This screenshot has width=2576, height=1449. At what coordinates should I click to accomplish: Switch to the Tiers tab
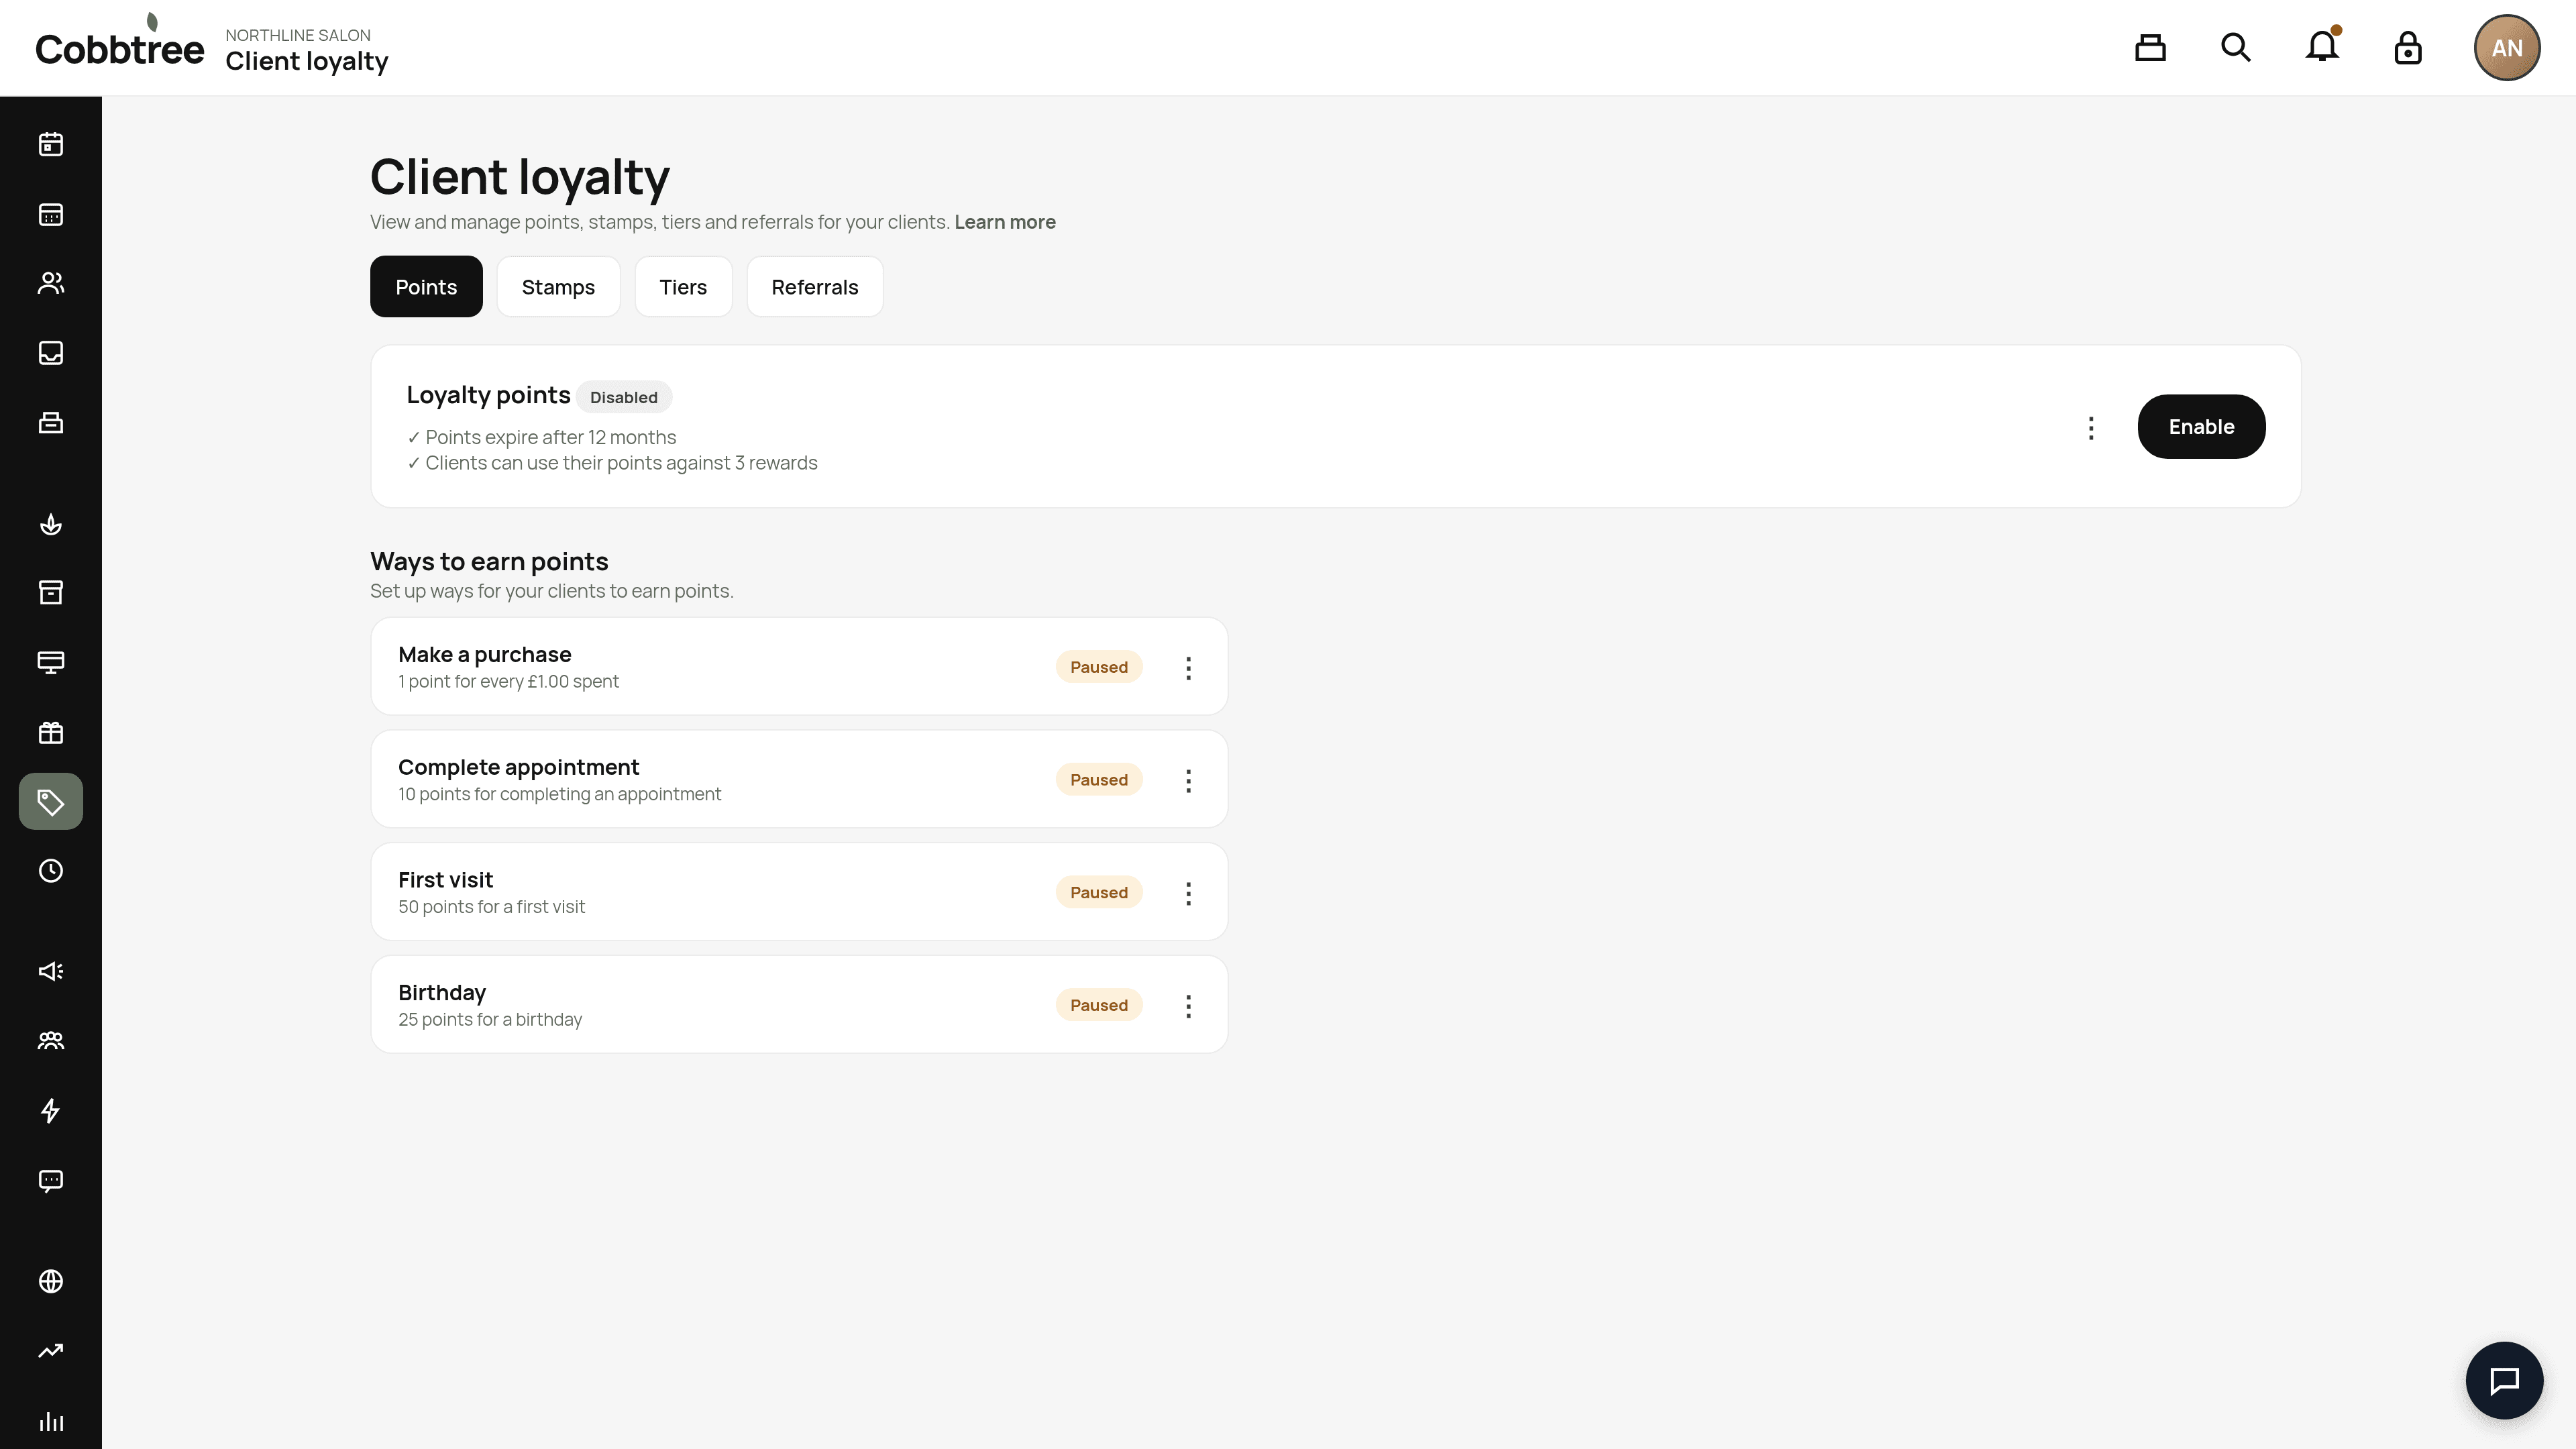tap(683, 287)
